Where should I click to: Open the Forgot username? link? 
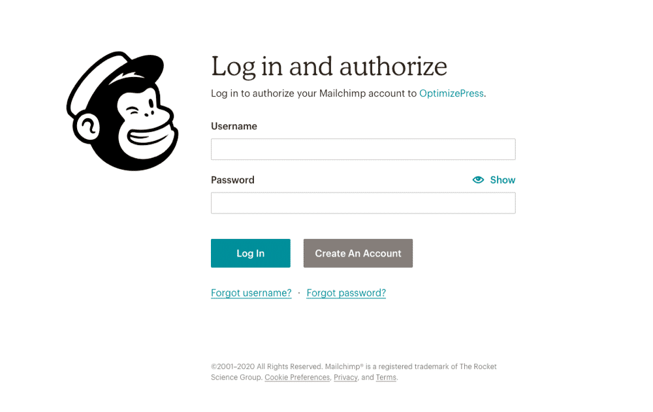[x=251, y=293]
